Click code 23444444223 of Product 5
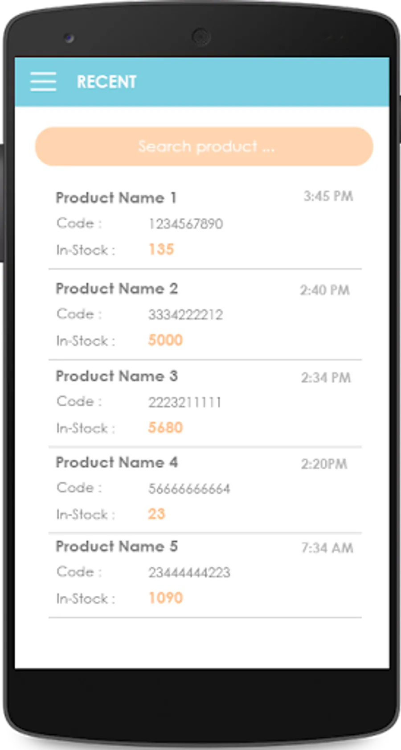 [x=189, y=573]
